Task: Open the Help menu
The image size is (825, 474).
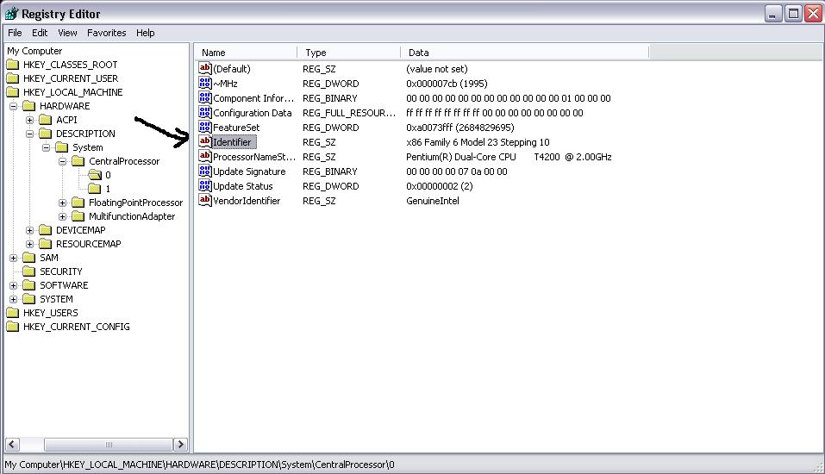Action: [145, 33]
